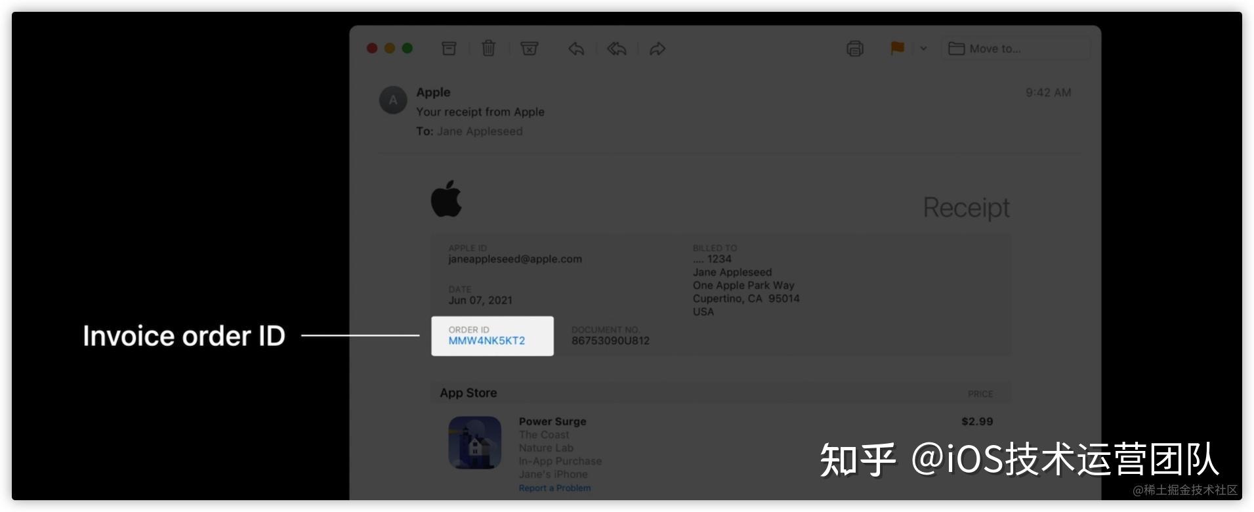Click the 'One Apple Park Way' address line
Screen dimensions: 1254x512
click(743, 286)
